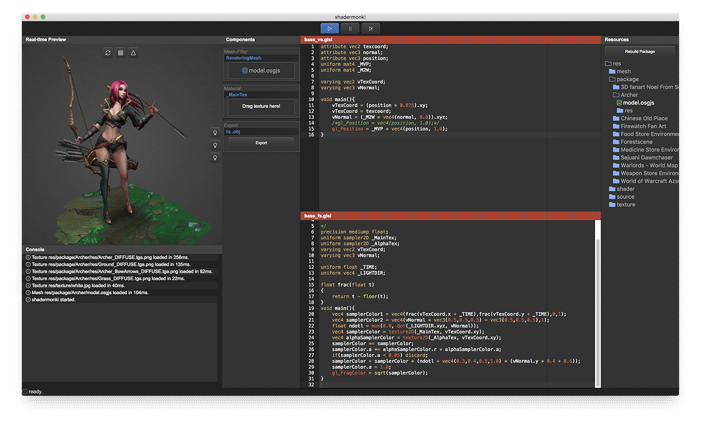The height and width of the screenshot is (427, 701).
Task: Select the Mesh model.osgjs loaded message
Action: coord(120,293)
